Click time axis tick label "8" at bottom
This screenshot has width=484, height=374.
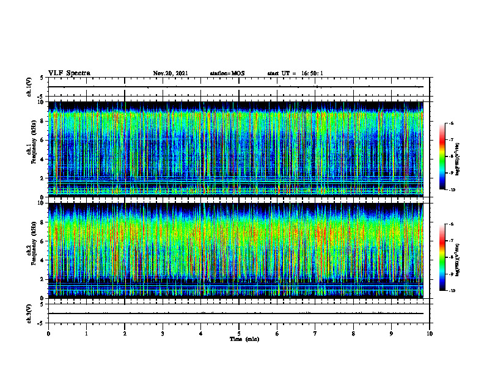point(353,334)
